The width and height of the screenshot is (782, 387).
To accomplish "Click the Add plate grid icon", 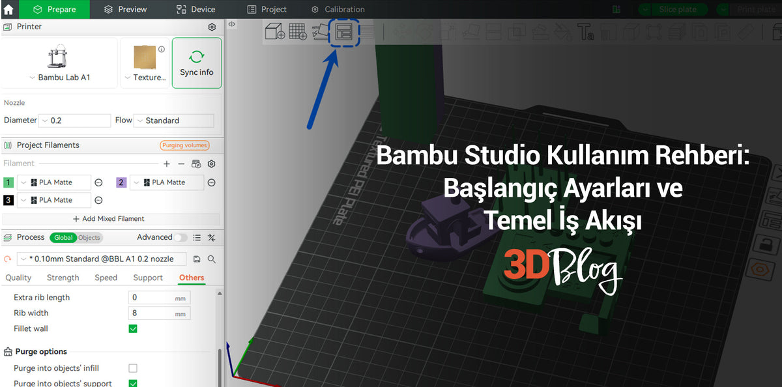I will click(298, 31).
